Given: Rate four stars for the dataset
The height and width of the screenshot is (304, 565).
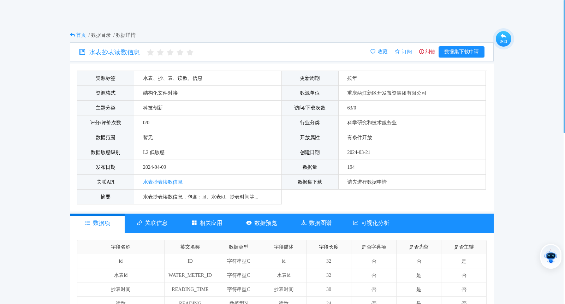Looking at the screenshot, I should 180,52.
